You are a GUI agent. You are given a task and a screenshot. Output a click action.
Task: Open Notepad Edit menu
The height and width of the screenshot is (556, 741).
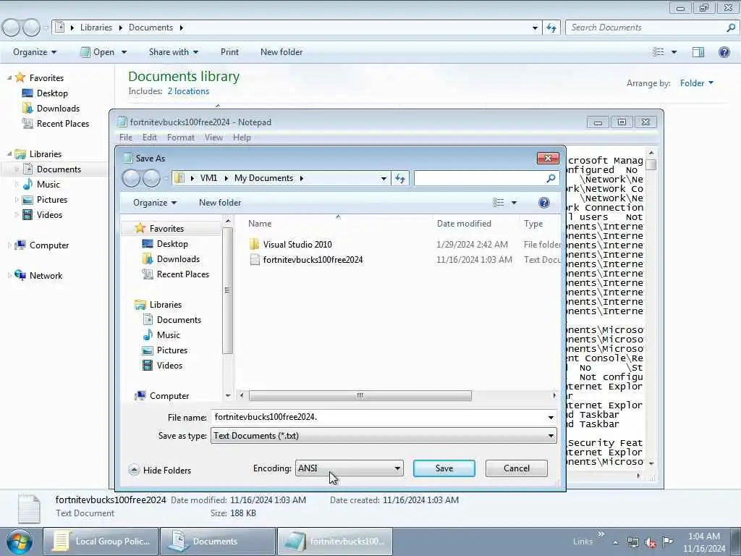(149, 138)
